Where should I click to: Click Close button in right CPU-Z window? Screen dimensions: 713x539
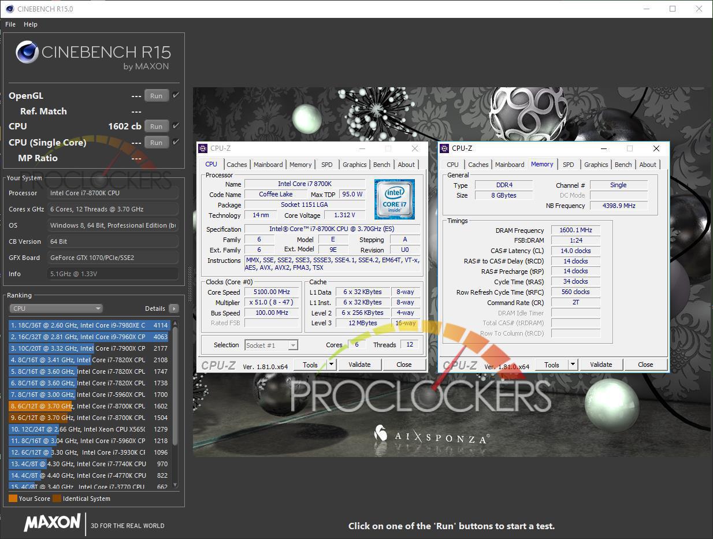click(645, 365)
